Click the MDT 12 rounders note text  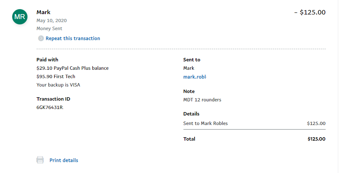(x=202, y=100)
